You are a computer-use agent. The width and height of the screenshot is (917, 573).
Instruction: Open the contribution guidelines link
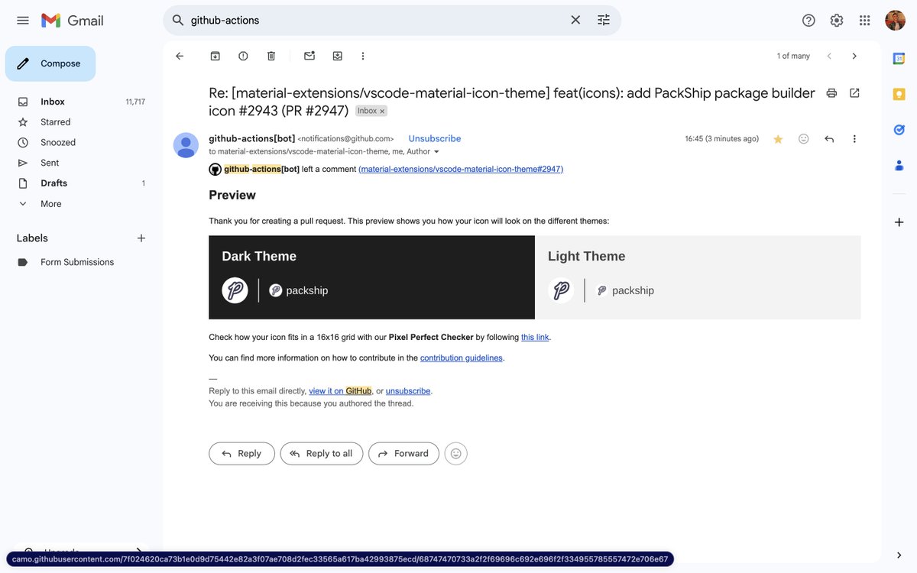coord(462,358)
